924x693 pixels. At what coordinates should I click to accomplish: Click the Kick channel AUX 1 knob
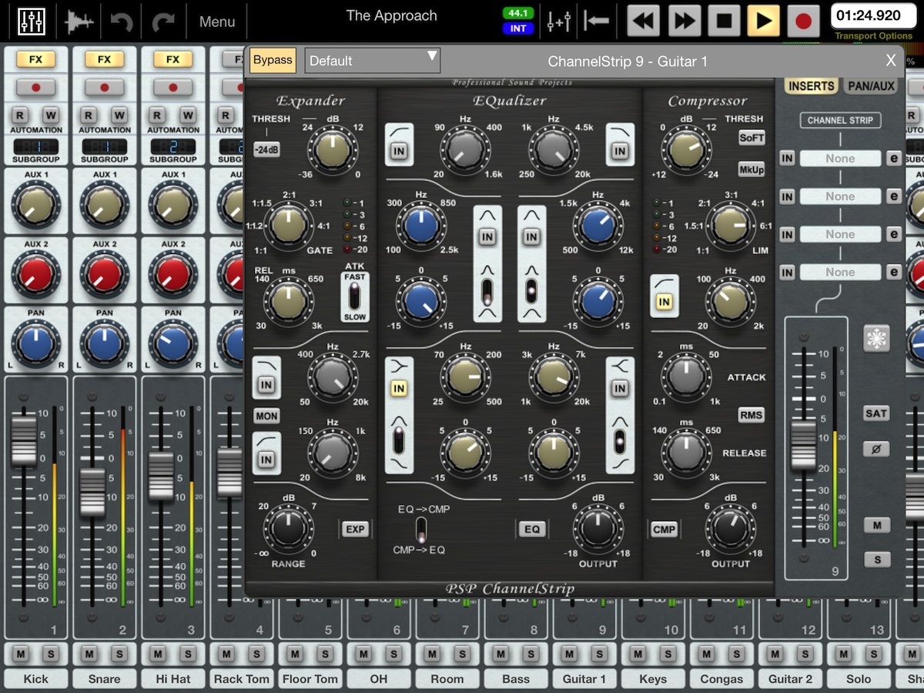(35, 204)
